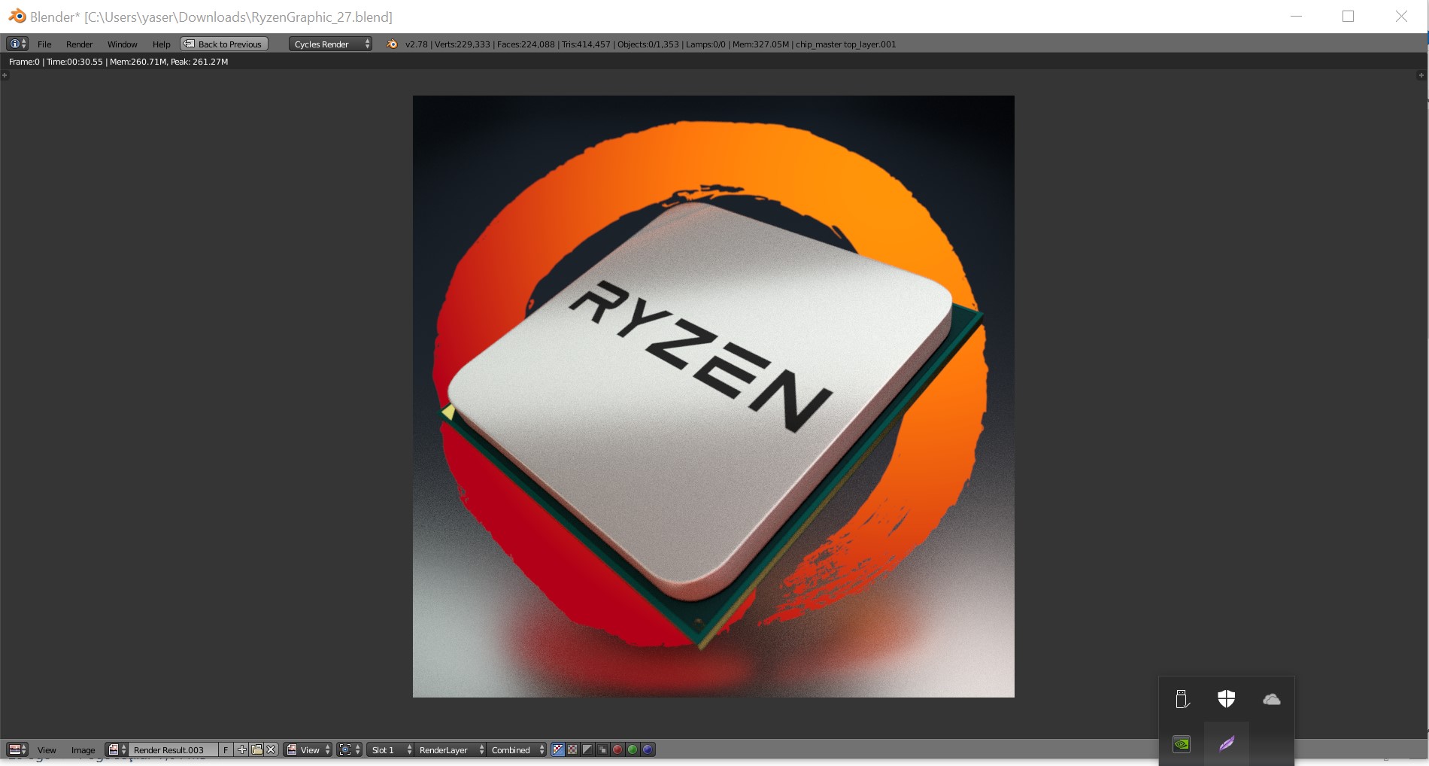
Task: Toggle color only display button
Action: tap(572, 749)
